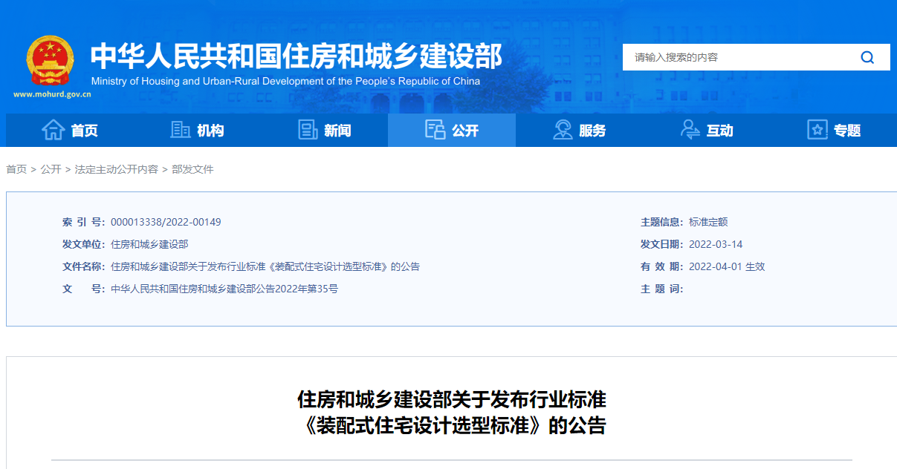
Task: Click the 服务 headset person icon
Action: [563, 130]
